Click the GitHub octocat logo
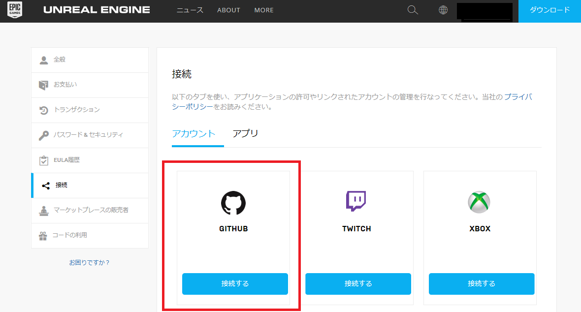Image resolution: width=581 pixels, height=312 pixels. point(233,203)
